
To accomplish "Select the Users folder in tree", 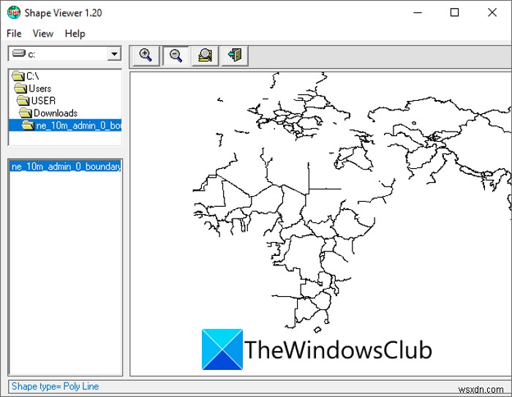I will pyautogui.click(x=33, y=88).
